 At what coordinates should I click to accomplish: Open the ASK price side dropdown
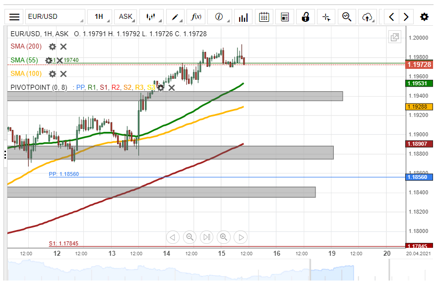126,17
